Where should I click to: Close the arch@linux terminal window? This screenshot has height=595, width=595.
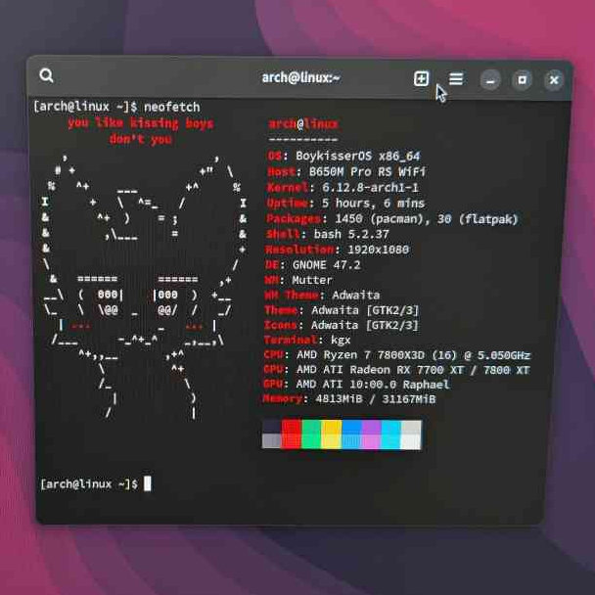coord(554,80)
